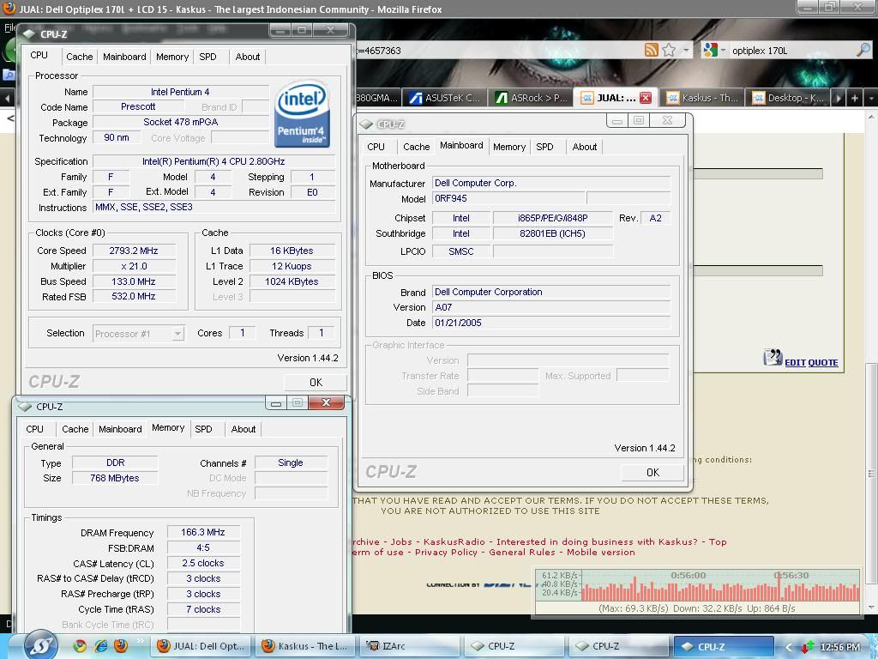Click OK in the CPU-Z Mainboard window

tap(652, 473)
